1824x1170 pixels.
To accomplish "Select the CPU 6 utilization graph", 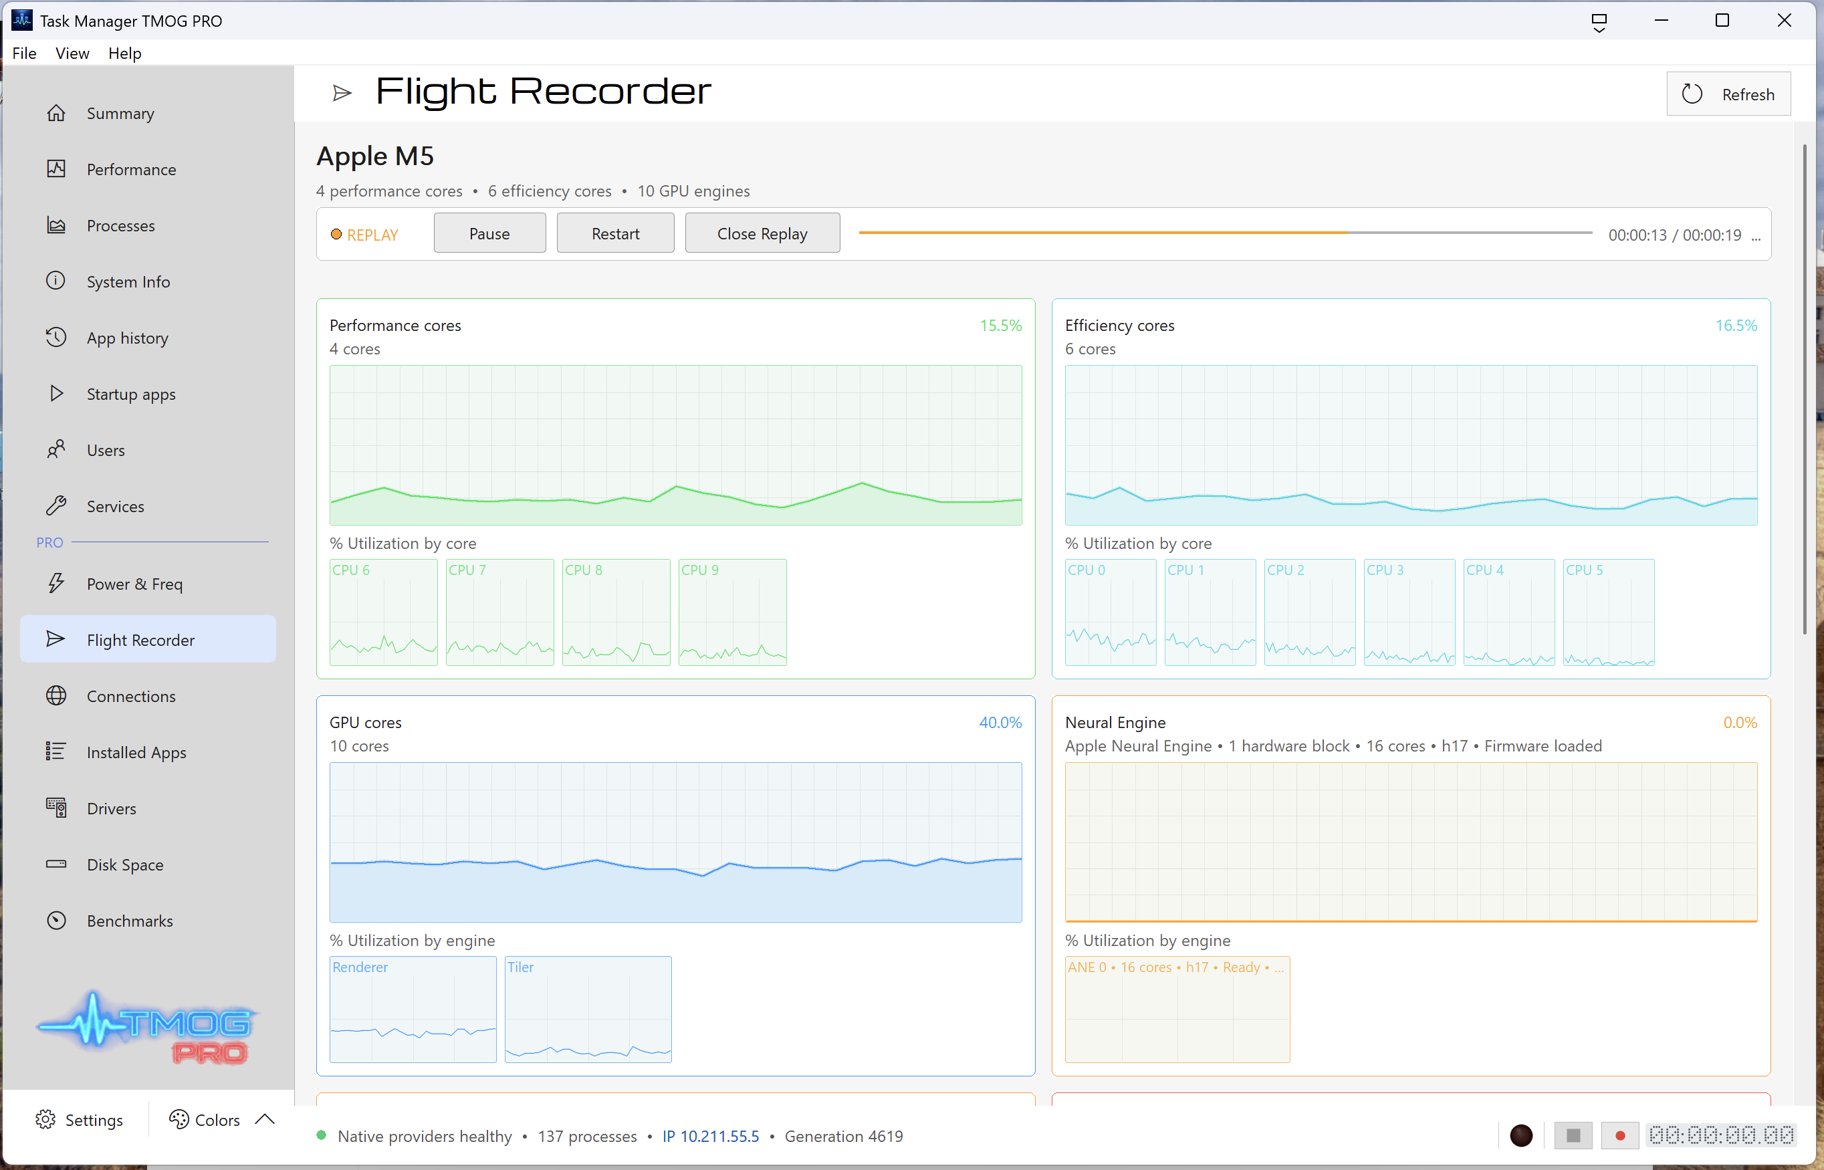I will 384,612.
